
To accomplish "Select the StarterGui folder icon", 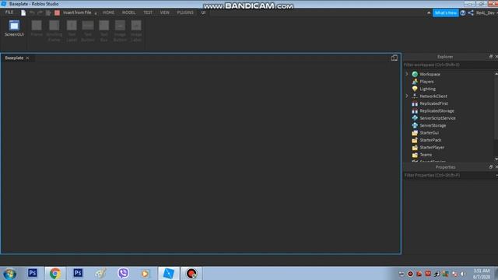I will coord(415,133).
